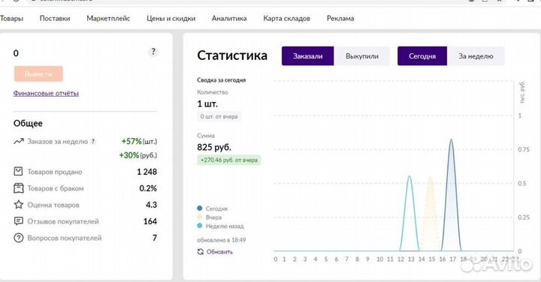Viewport: 541px width, 282px height.
Task: Open the Поставки menu item
Action: tap(55, 19)
